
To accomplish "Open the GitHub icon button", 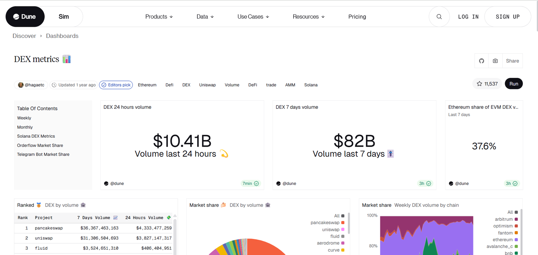I will coord(482,61).
